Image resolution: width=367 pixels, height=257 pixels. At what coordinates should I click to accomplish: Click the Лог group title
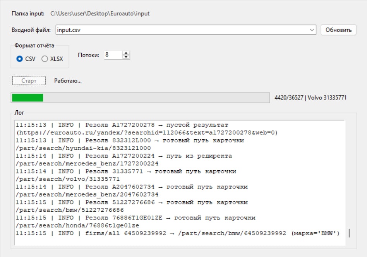tap(19, 113)
